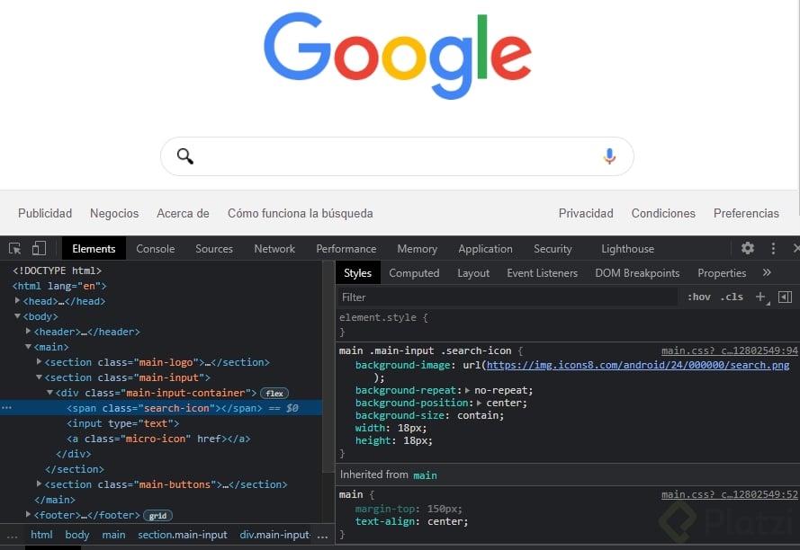
Task: Expand background-repeat shorthand triangle
Action: tap(467, 390)
